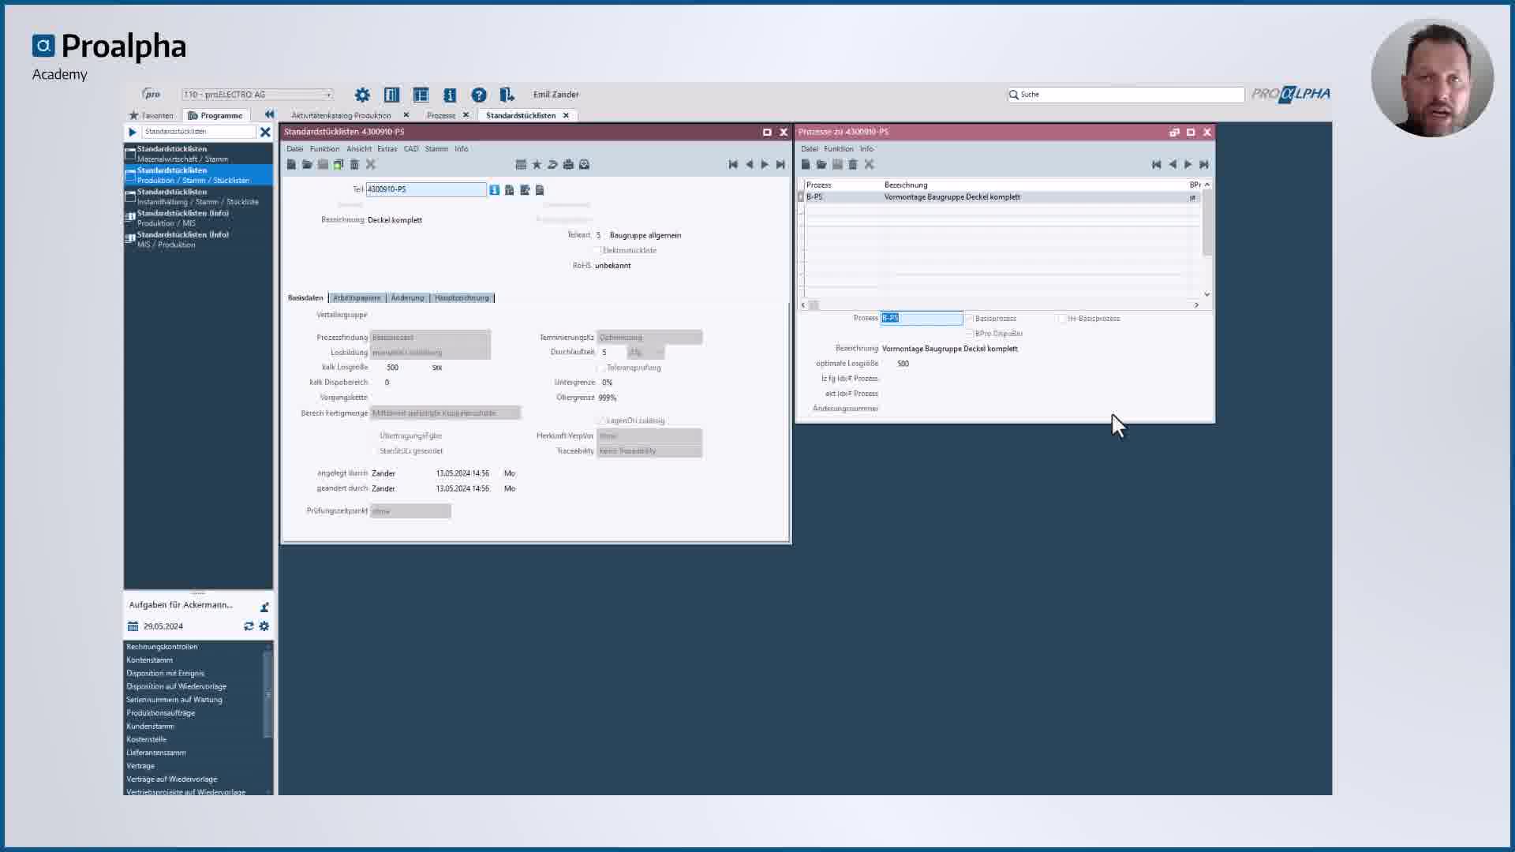This screenshot has height=852, width=1515.
Task: Open the Herkunft VerpVor dropdown
Action: click(x=649, y=435)
